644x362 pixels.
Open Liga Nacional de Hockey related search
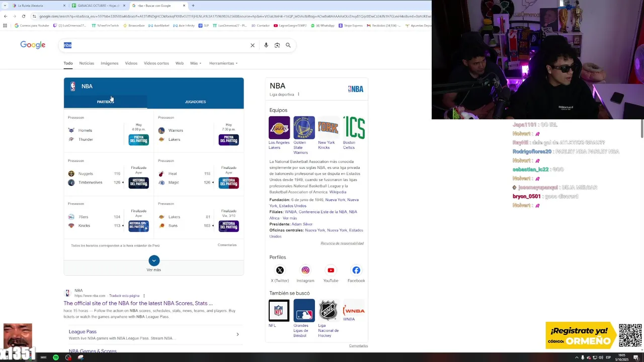point(328,318)
